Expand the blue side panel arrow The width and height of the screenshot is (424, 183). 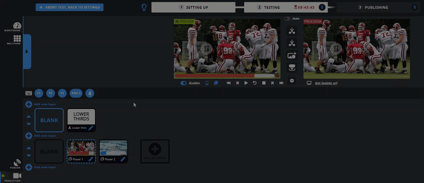click(x=27, y=52)
